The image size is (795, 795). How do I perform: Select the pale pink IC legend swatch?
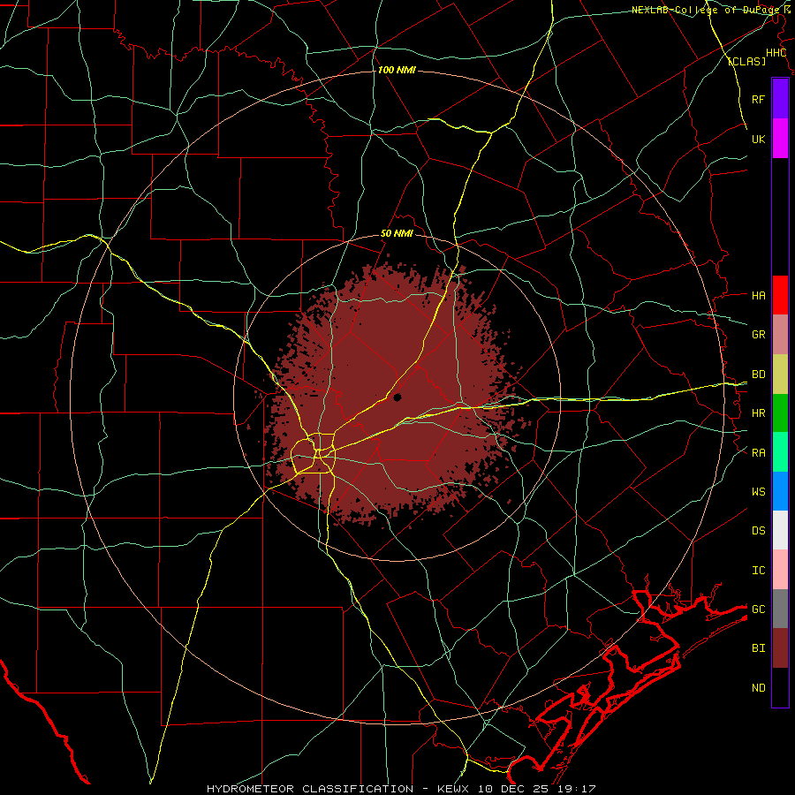[780, 570]
